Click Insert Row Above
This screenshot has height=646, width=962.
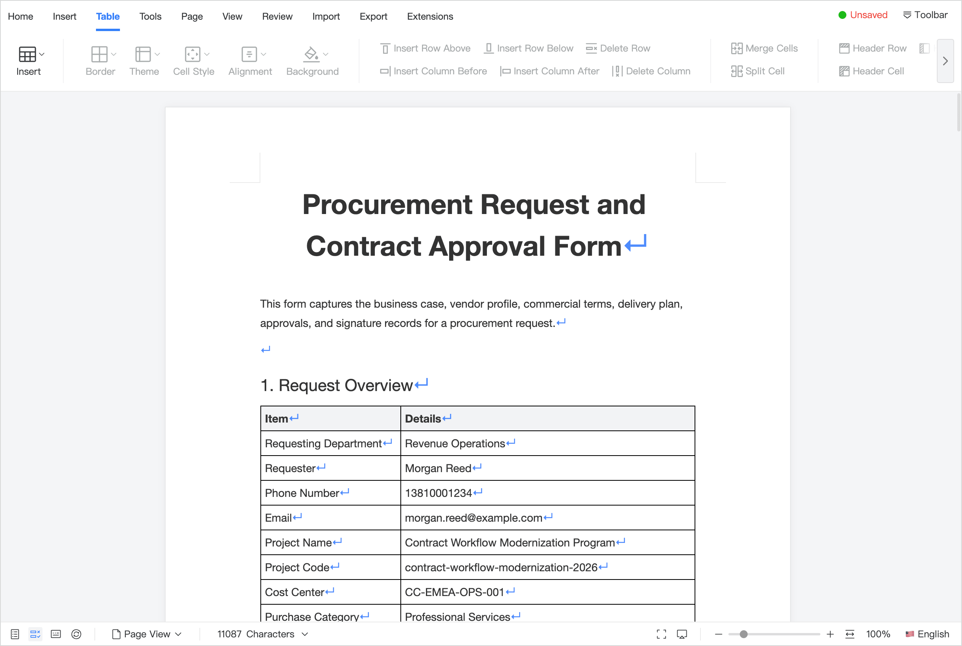point(425,48)
